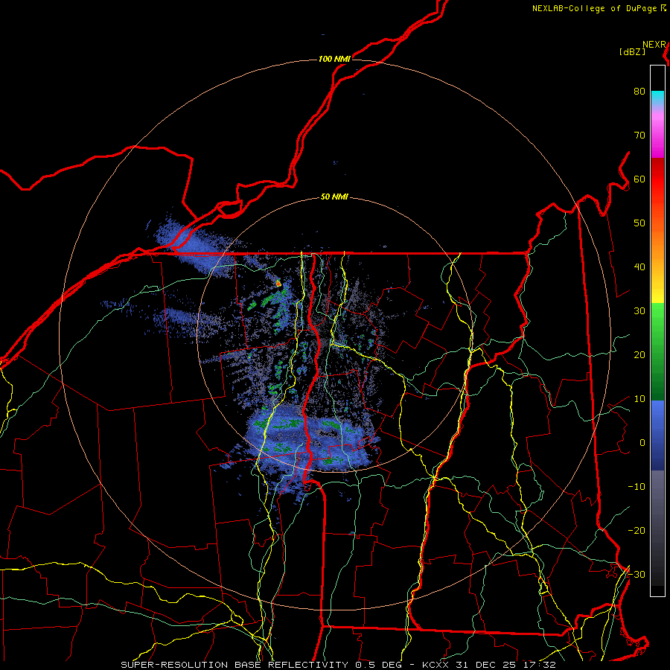The image size is (670, 670).
Task: Click the Super-Resolution Base Reflectivity caption
Action: click(x=339, y=665)
